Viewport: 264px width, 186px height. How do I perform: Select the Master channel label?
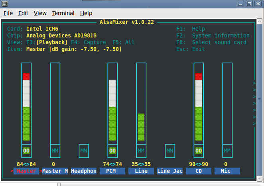click(26, 171)
